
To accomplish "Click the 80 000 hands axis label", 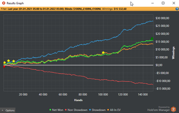I will coord(83,94).
